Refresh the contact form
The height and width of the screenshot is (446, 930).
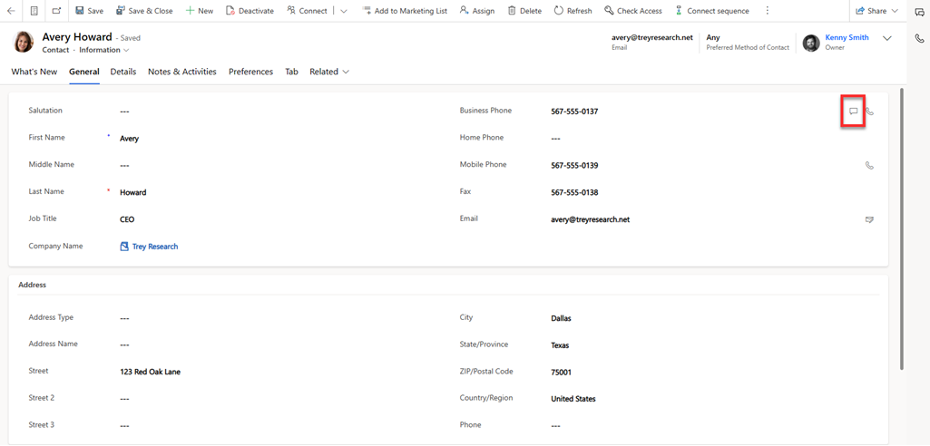[573, 11]
